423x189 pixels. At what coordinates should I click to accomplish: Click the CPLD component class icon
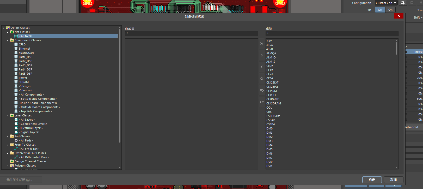point(16,44)
